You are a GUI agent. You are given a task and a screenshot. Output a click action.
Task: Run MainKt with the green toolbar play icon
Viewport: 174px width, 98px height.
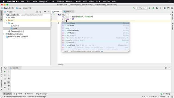[150, 8]
